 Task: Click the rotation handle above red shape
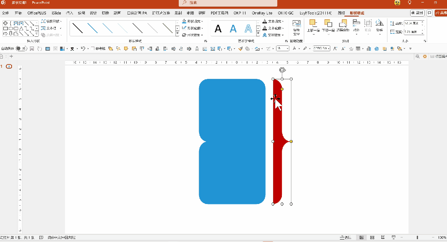(x=282, y=70)
